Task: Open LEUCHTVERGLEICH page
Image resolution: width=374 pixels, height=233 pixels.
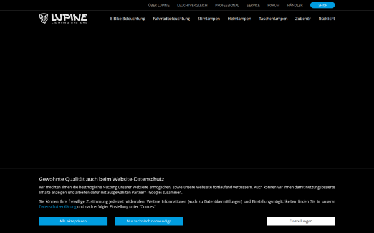Action: (192, 5)
